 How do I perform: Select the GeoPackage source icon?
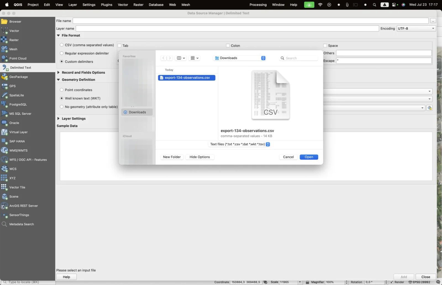(x=4, y=77)
